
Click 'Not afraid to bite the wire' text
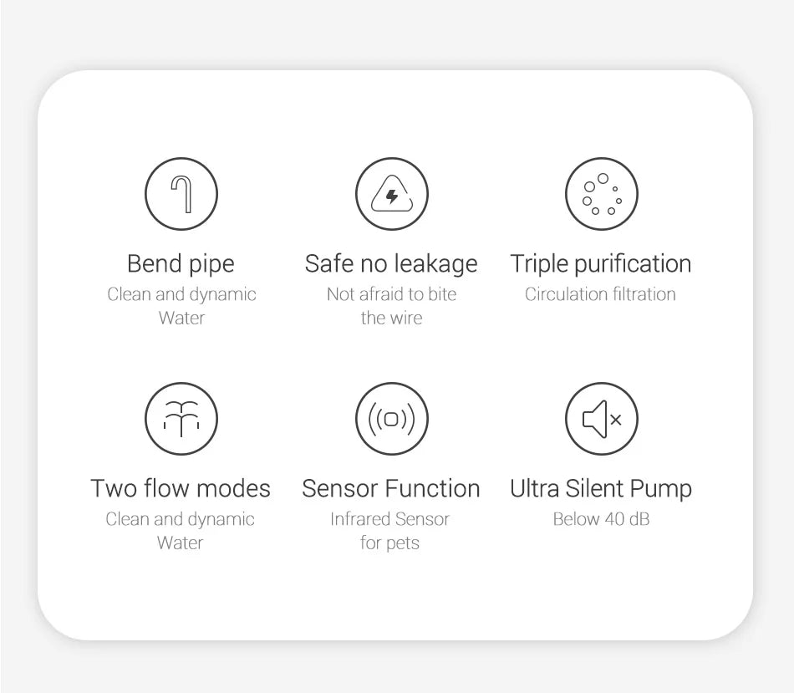391,306
